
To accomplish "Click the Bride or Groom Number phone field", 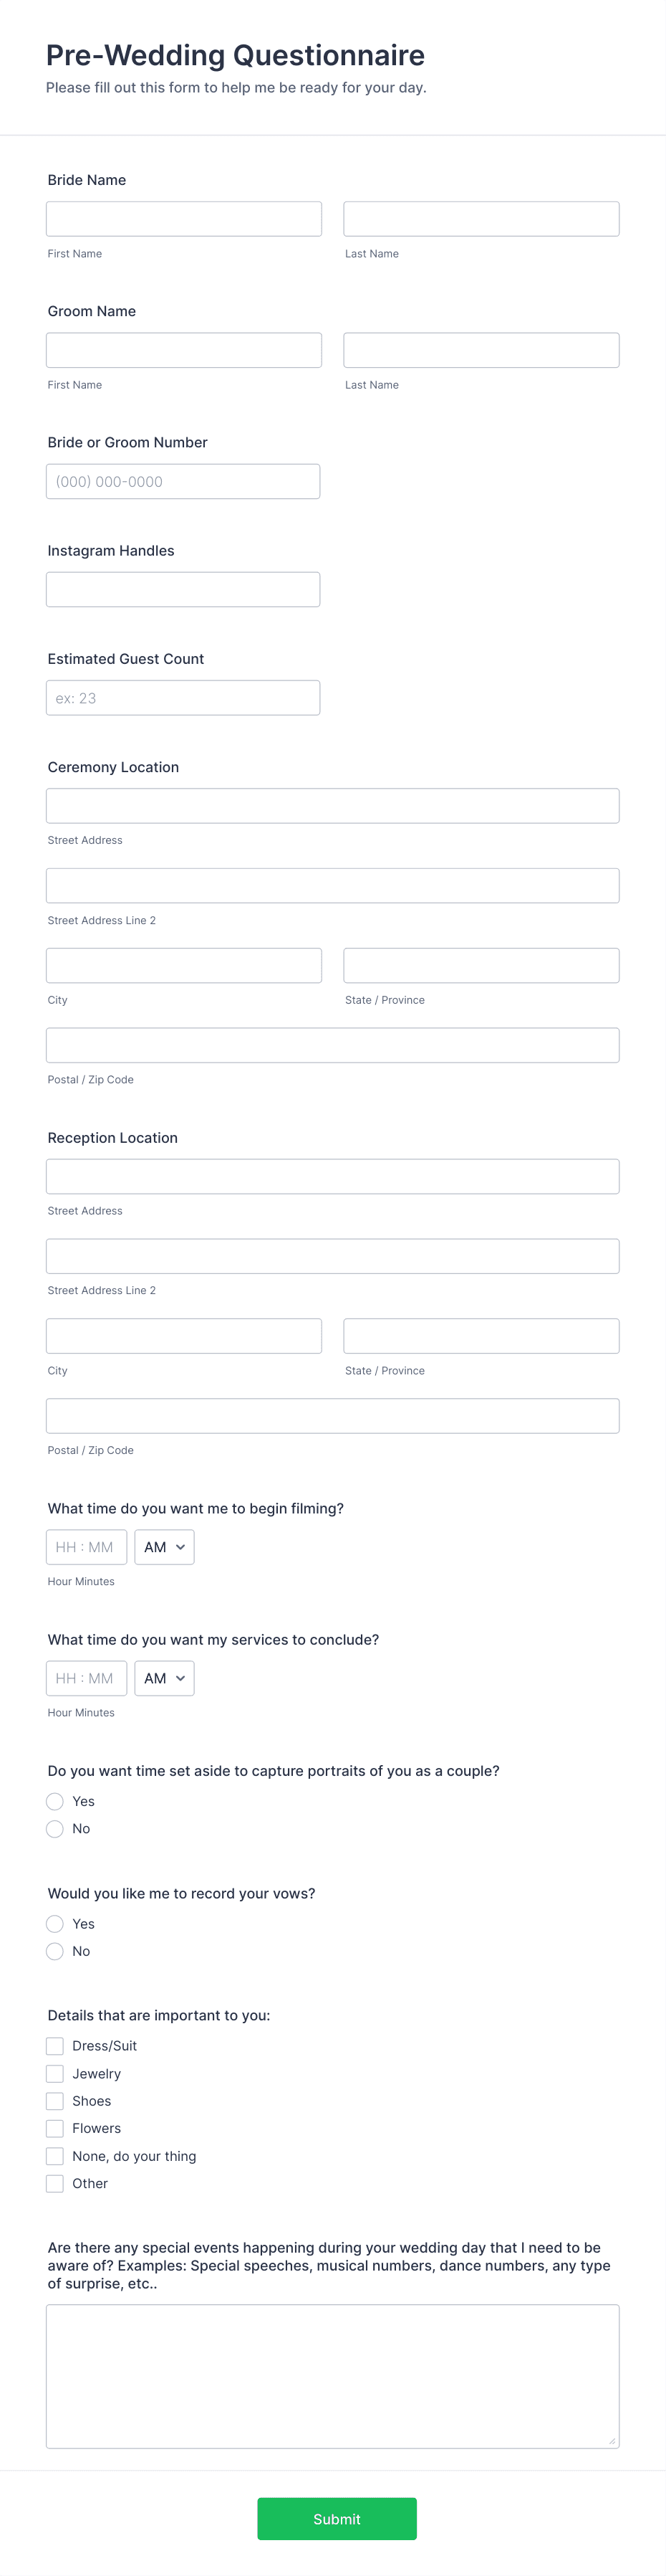I will (183, 481).
